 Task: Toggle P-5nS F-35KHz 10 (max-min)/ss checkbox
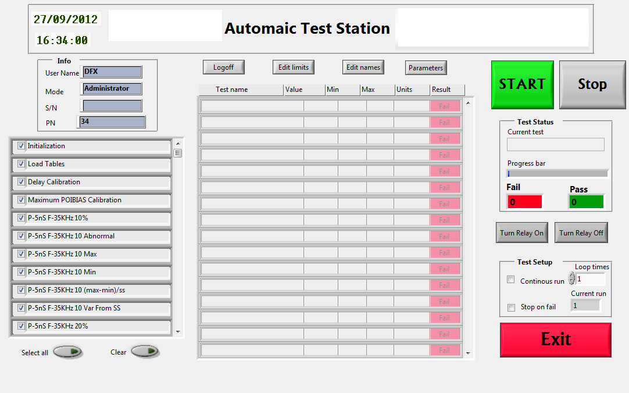point(22,290)
